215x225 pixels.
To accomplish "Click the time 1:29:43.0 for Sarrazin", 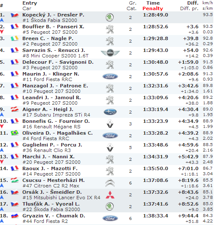I will (x=156, y=50).
